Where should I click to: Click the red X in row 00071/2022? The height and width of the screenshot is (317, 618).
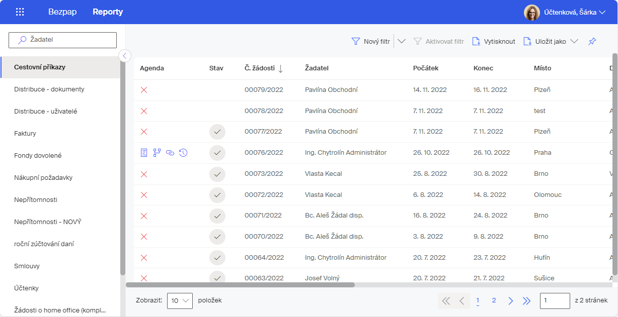point(144,216)
